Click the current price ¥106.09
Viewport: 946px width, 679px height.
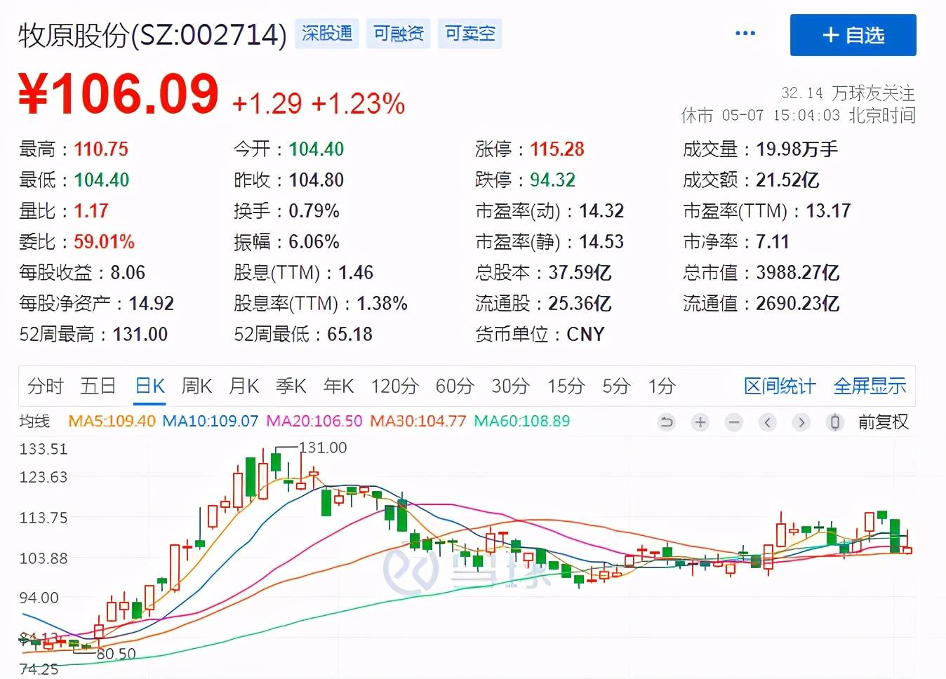pyautogui.click(x=119, y=93)
